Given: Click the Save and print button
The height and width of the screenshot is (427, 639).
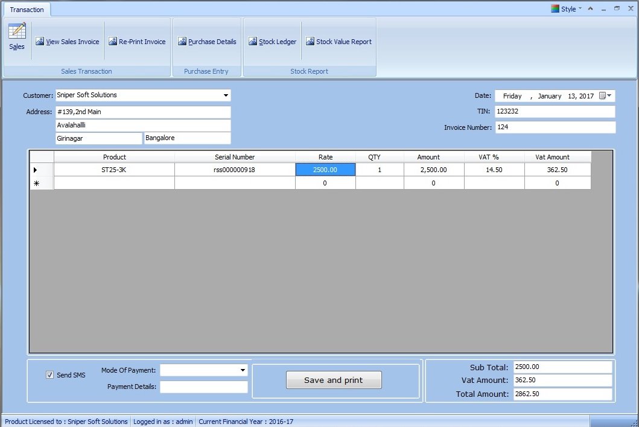Looking at the screenshot, I should click(x=333, y=380).
